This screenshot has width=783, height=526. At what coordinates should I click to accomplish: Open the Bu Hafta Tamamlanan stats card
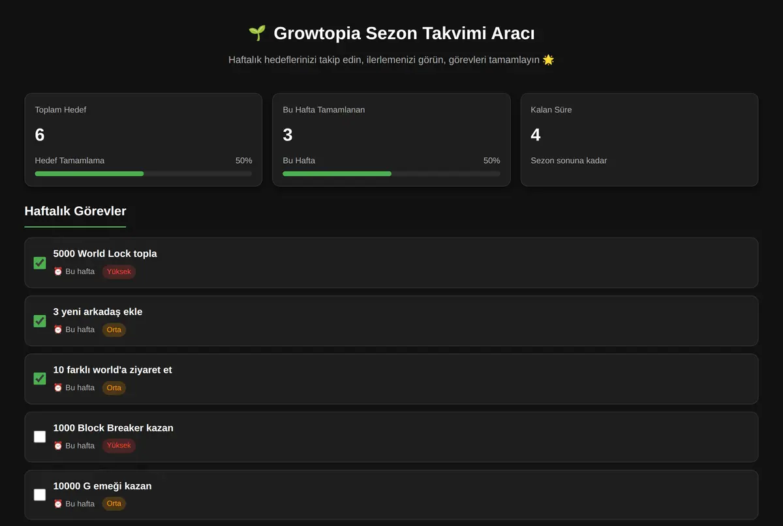click(x=391, y=140)
